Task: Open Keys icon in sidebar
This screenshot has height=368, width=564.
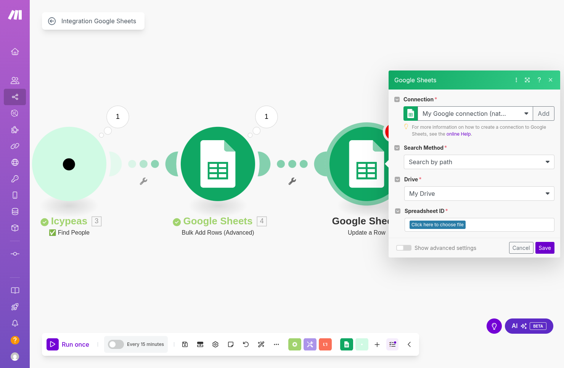Action: pyautogui.click(x=15, y=179)
